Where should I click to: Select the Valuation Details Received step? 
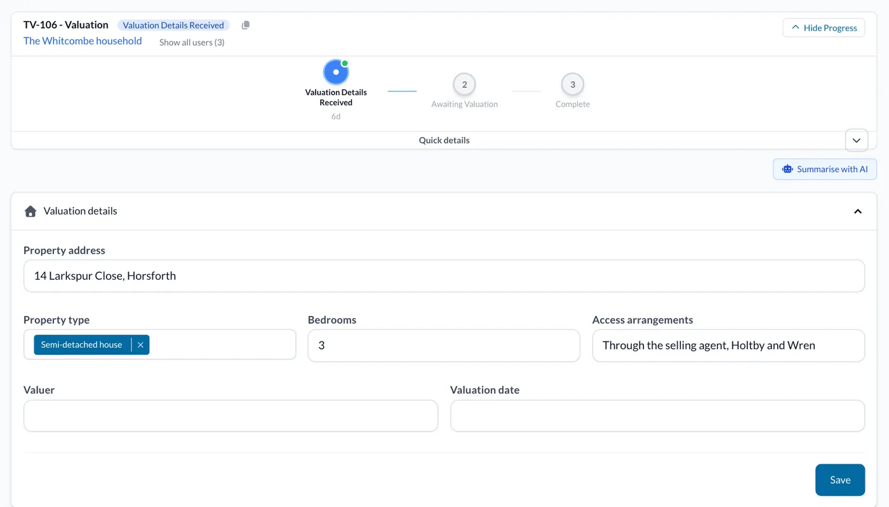pyautogui.click(x=336, y=72)
